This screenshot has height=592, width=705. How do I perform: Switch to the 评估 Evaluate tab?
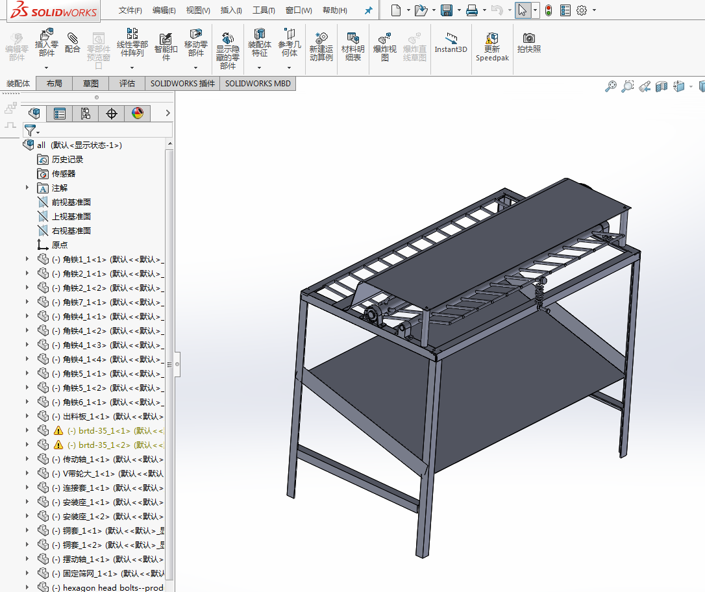(x=127, y=84)
